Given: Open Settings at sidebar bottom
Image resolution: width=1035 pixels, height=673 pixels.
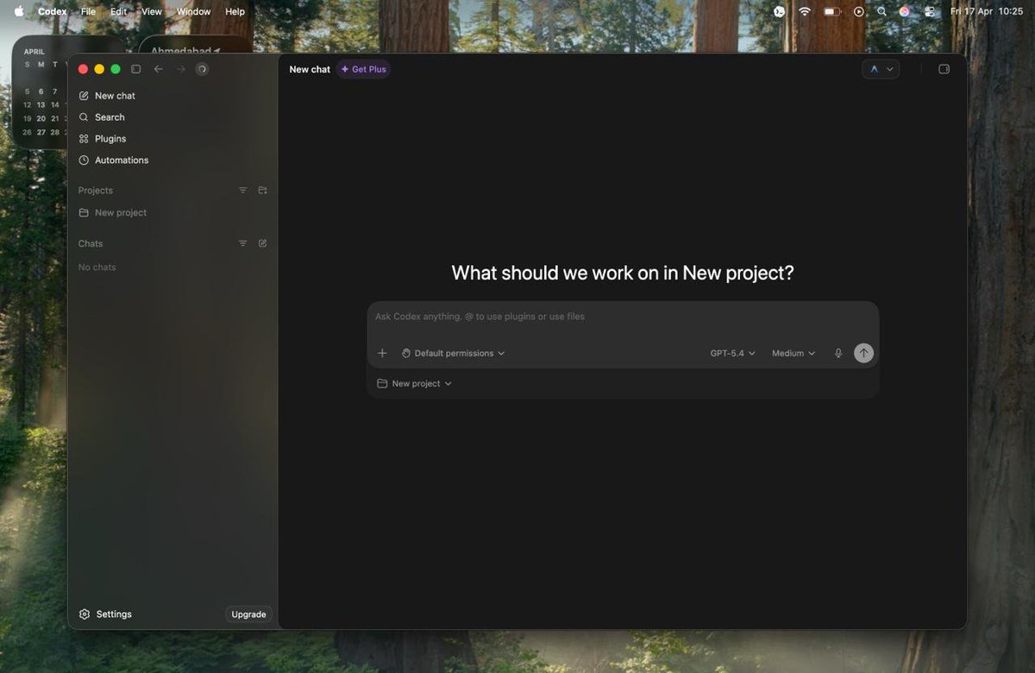Looking at the screenshot, I should tap(105, 614).
